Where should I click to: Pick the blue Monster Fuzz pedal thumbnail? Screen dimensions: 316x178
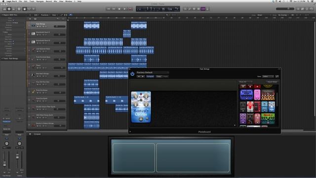pos(246,94)
